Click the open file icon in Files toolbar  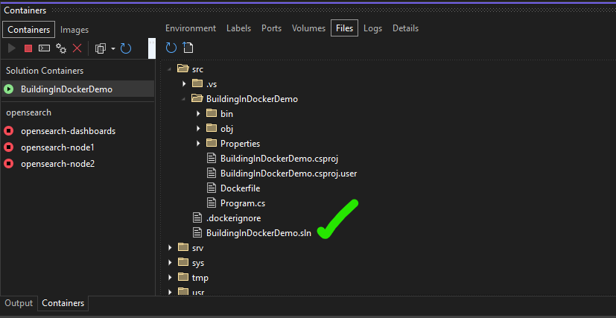click(188, 48)
